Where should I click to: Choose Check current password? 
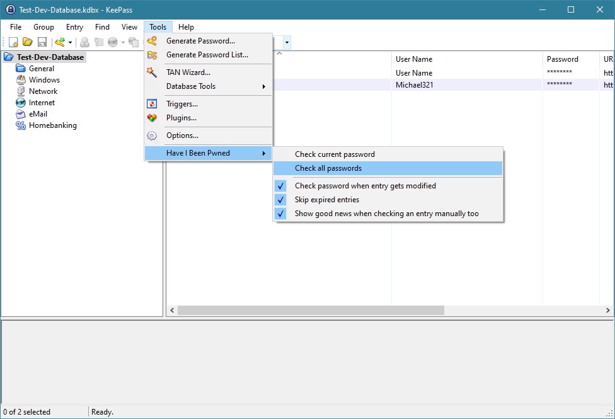pyautogui.click(x=388, y=154)
